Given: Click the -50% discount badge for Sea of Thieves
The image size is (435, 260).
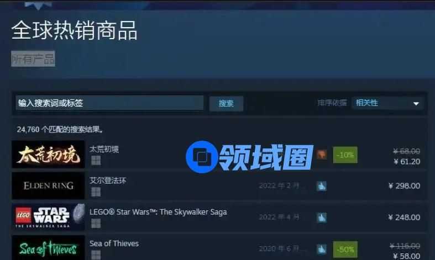Looking at the screenshot, I should click(x=345, y=250).
